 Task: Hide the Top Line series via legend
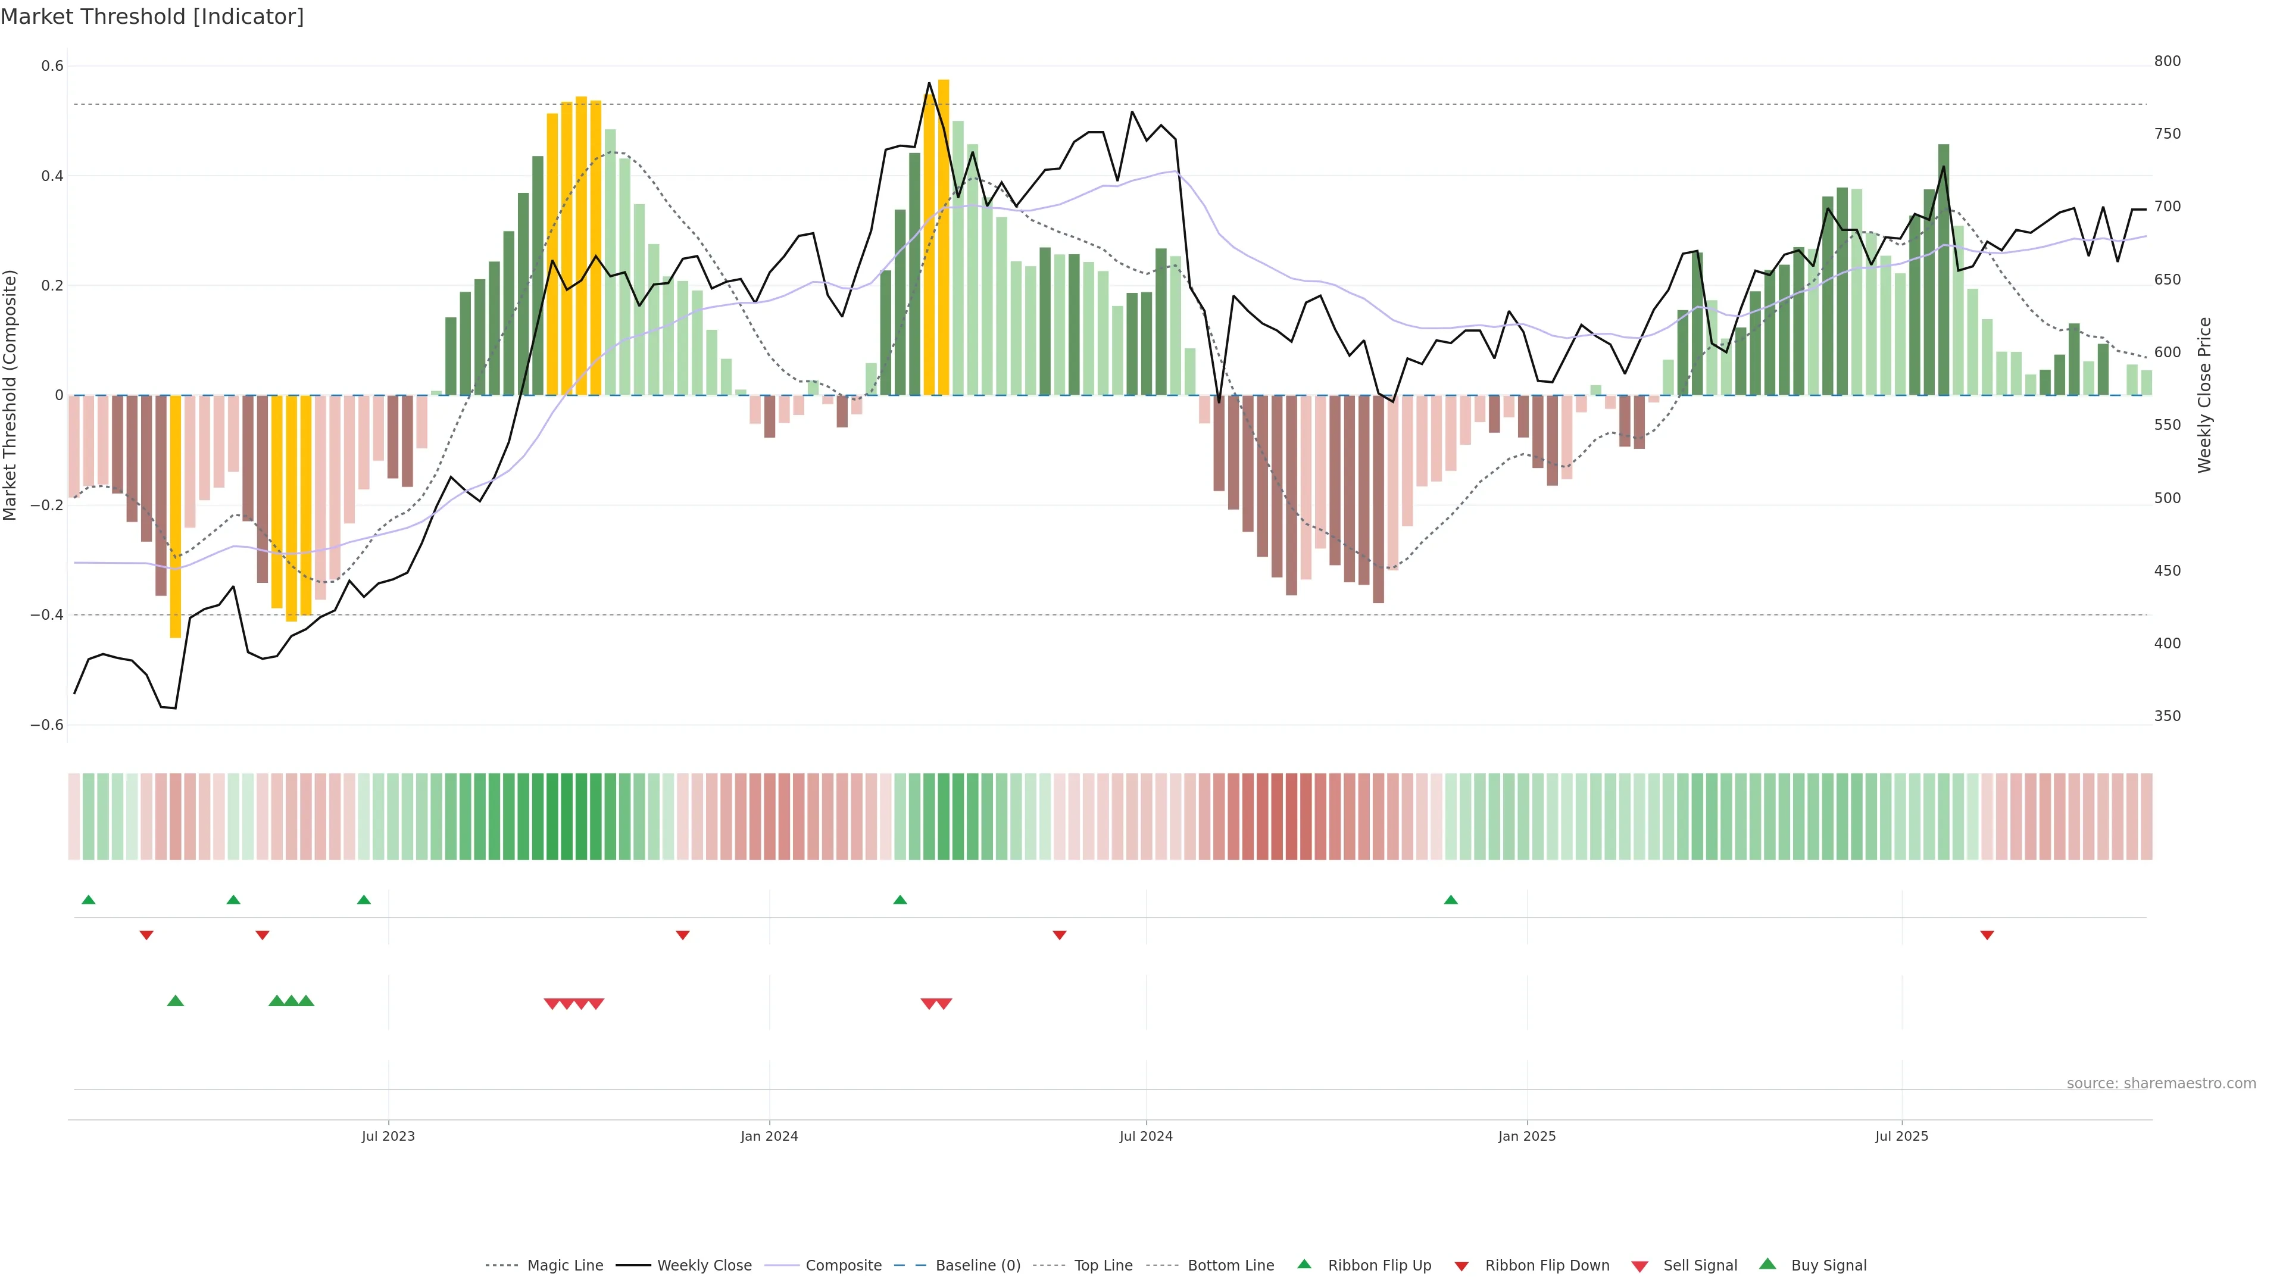[1103, 1266]
